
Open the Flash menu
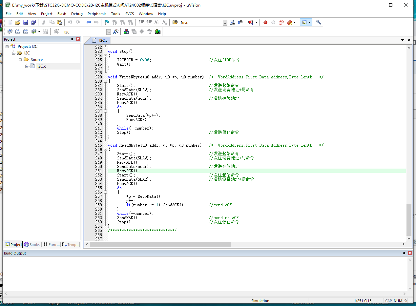coord(62,14)
